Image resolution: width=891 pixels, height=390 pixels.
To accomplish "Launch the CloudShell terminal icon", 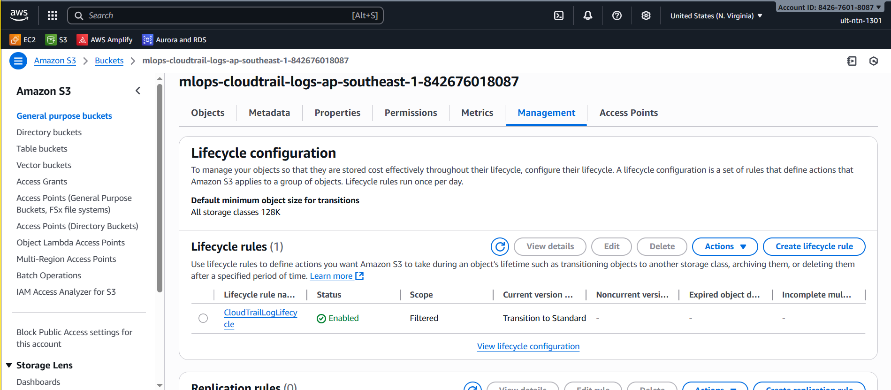I will (x=559, y=15).
